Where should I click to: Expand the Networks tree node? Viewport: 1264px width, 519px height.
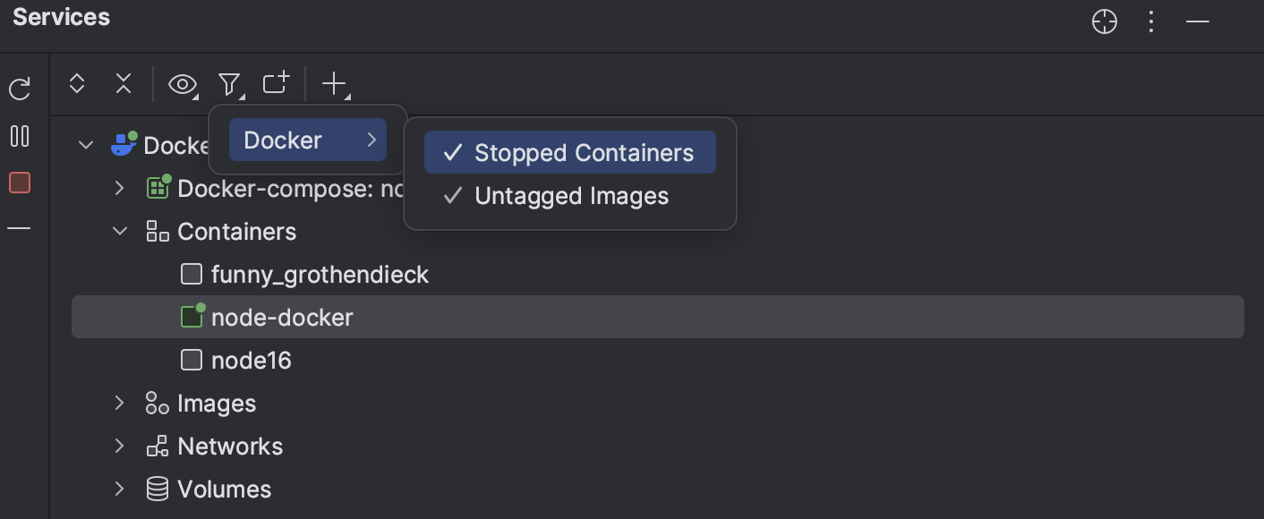[120, 446]
